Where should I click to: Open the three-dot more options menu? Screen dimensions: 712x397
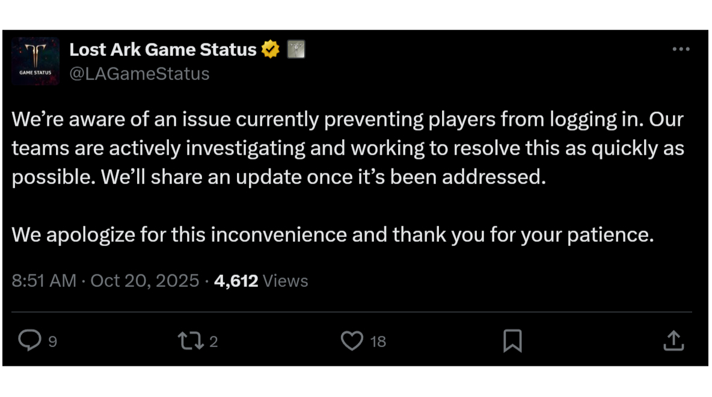click(x=680, y=49)
